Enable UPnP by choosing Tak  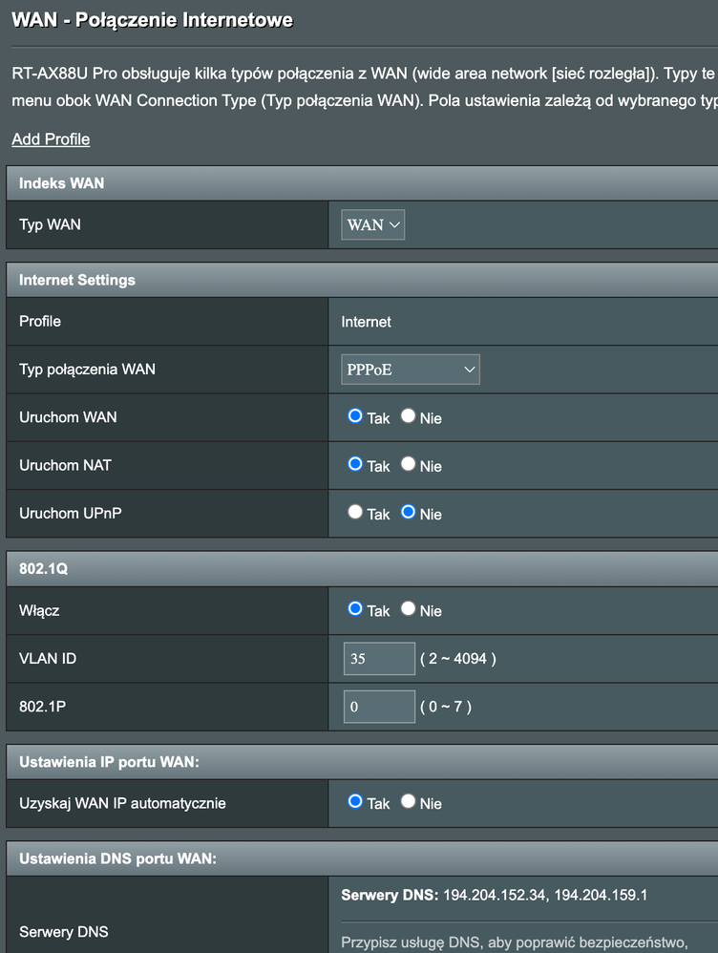click(x=355, y=512)
